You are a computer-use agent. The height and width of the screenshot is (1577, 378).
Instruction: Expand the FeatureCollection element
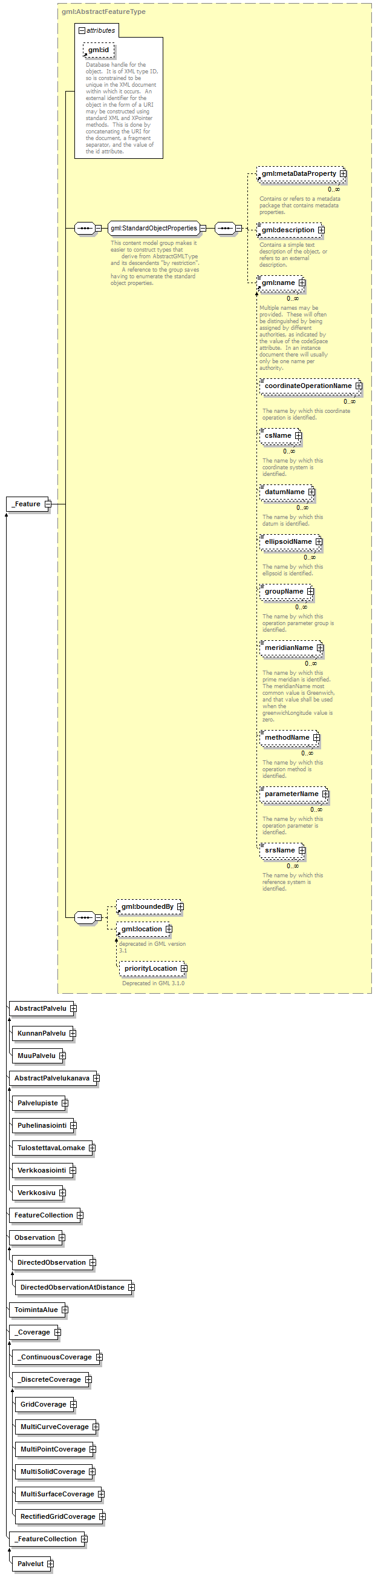(80, 1215)
